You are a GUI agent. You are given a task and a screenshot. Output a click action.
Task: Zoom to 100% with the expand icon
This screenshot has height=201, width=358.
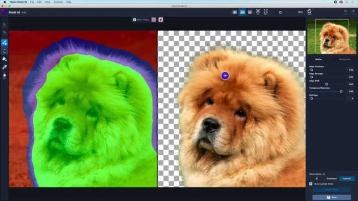click(265, 12)
